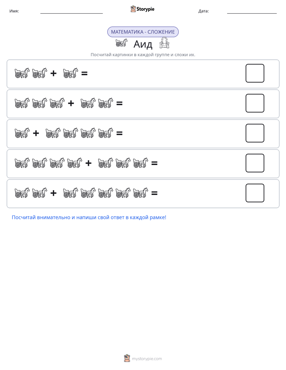Click the plus sign in the fourth row
286x370 pixels.
(89, 163)
